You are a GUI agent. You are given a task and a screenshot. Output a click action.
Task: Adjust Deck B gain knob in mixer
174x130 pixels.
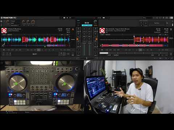click(x=95, y=29)
